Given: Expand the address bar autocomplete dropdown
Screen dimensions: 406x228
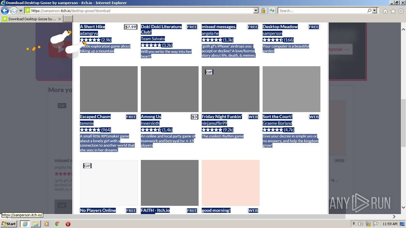Looking at the screenshot, I should coord(256,10).
